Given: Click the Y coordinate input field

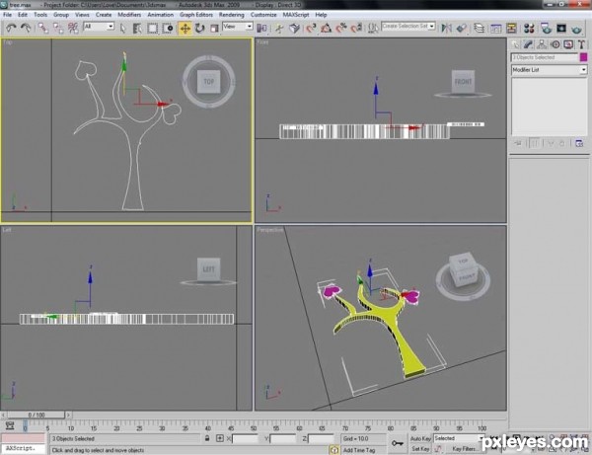Looking at the screenshot, I should pos(283,439).
